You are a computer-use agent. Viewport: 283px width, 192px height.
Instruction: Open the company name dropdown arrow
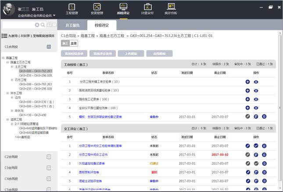coord(54,15)
